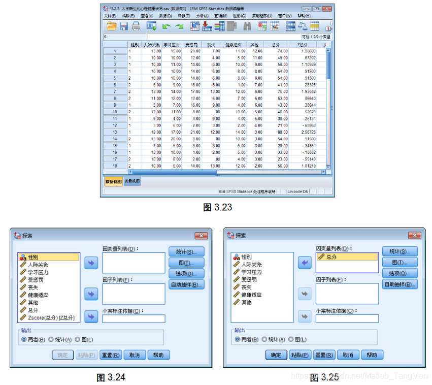Open the Recall recent dialogs toolbar icon
The image size is (432, 385).
pos(152,26)
